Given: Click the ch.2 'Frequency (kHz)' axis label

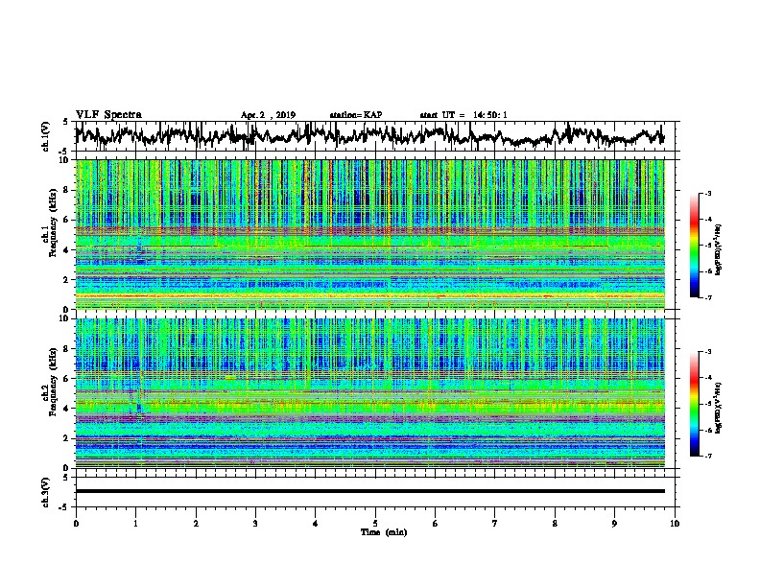Looking at the screenshot, I should [x=53, y=382].
